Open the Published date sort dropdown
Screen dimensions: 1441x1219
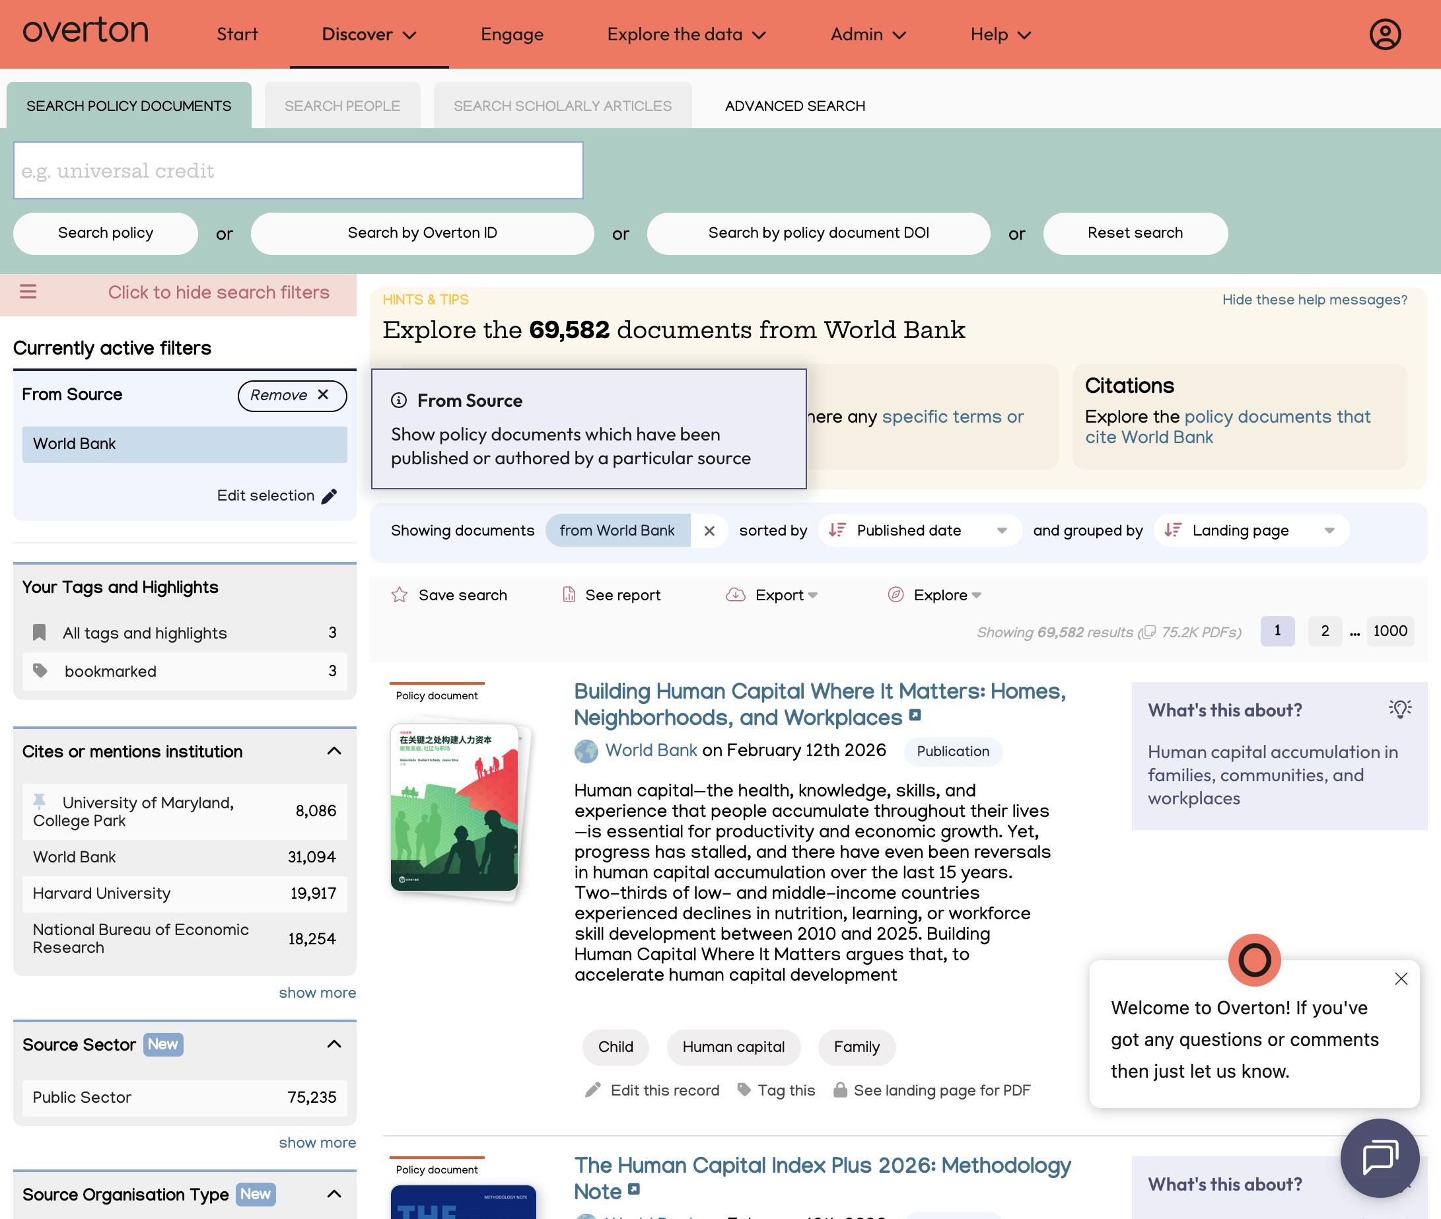point(919,531)
